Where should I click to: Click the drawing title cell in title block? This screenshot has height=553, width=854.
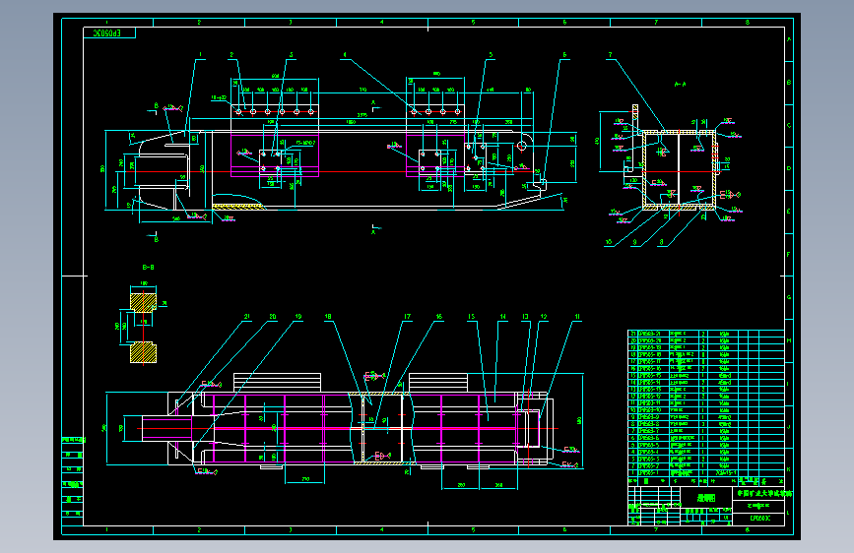pos(706,498)
